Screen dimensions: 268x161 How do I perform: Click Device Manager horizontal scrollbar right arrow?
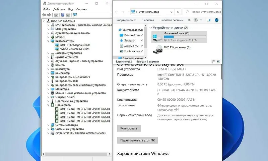[x=110, y=154]
